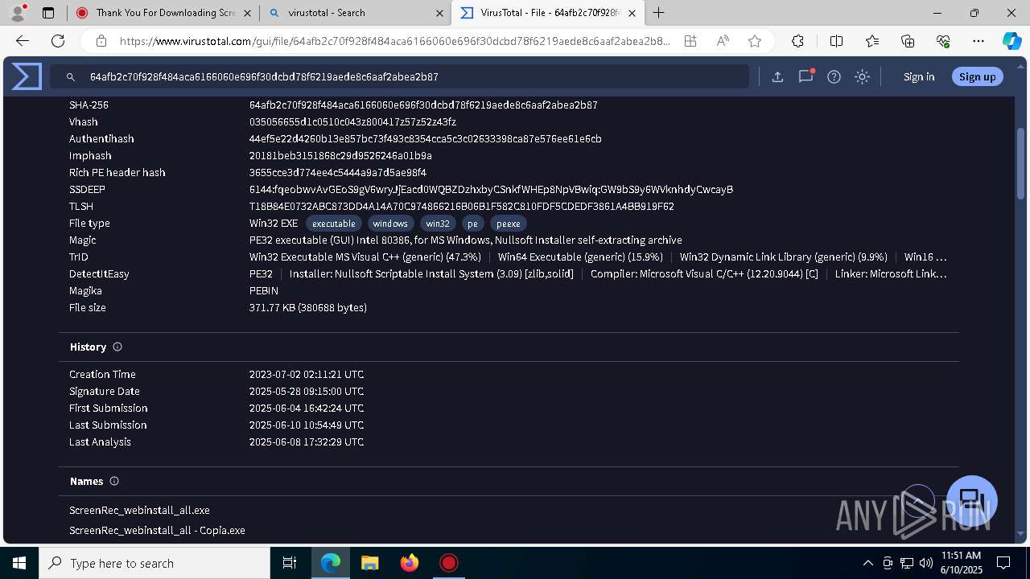Open Split screen icon
This screenshot has width=1030, height=579.
tap(836, 41)
